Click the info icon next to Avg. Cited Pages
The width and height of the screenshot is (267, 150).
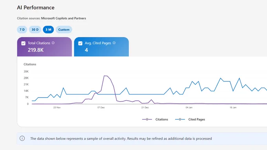pos(114,43)
